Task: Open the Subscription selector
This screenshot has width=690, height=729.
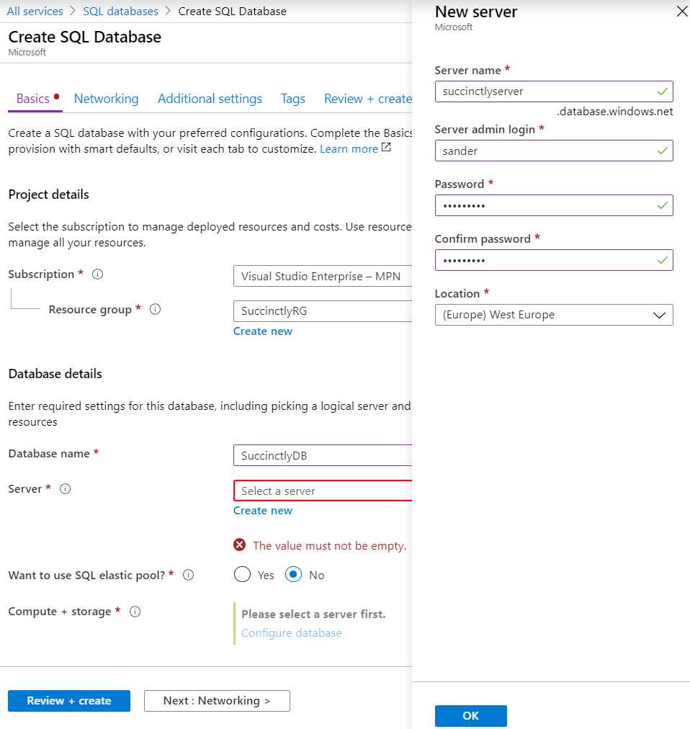Action: click(x=323, y=276)
